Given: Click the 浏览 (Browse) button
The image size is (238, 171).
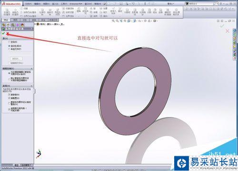Looking at the screenshot, I should tap(16, 59).
